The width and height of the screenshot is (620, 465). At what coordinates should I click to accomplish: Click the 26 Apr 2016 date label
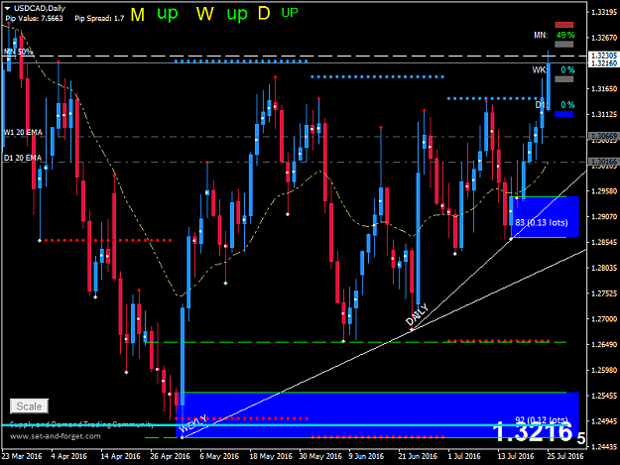point(170,456)
